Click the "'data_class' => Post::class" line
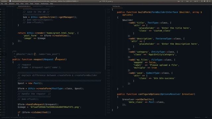 [x=146, y=102]
